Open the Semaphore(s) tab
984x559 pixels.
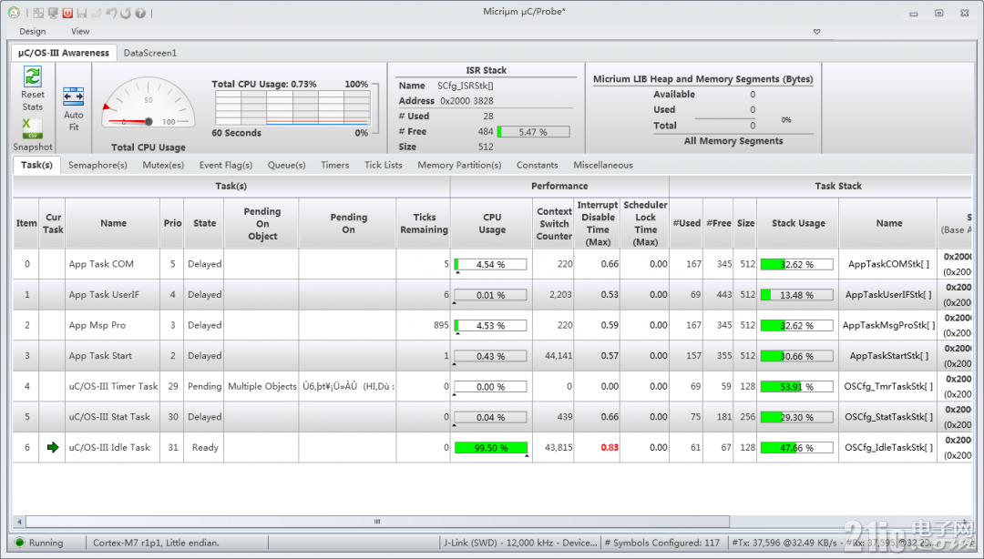pos(97,165)
